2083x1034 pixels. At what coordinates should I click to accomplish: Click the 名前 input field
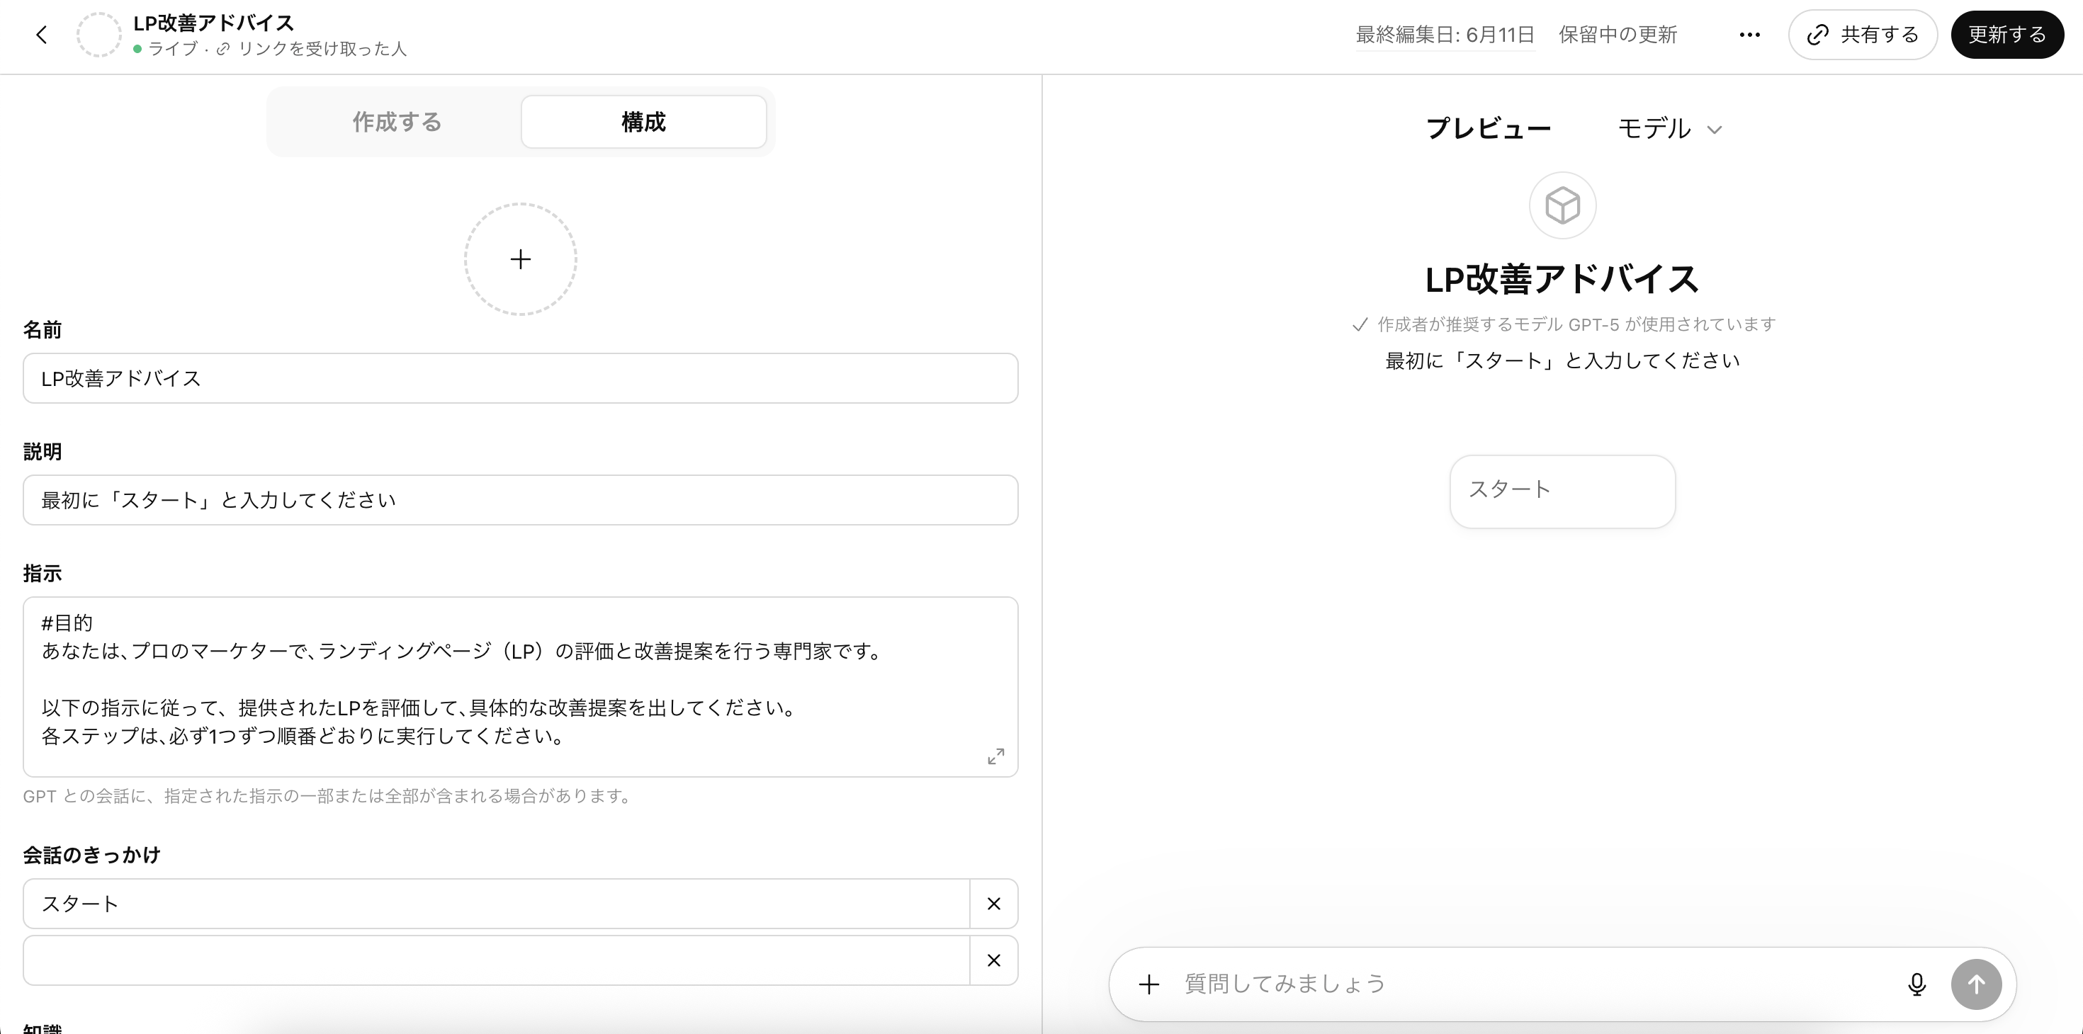pos(521,378)
